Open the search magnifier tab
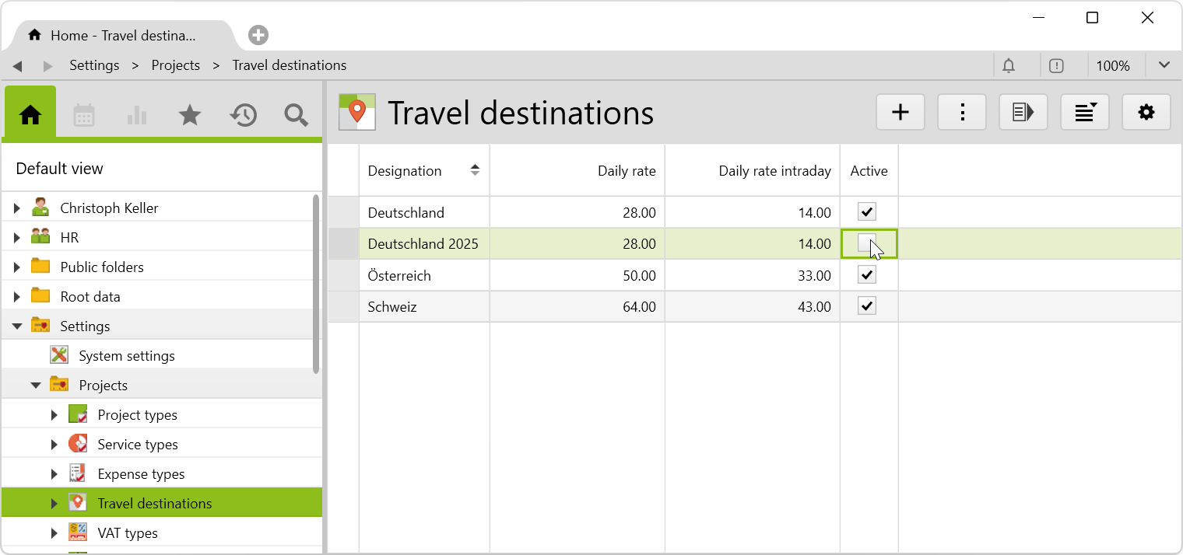The image size is (1183, 555). (x=296, y=116)
